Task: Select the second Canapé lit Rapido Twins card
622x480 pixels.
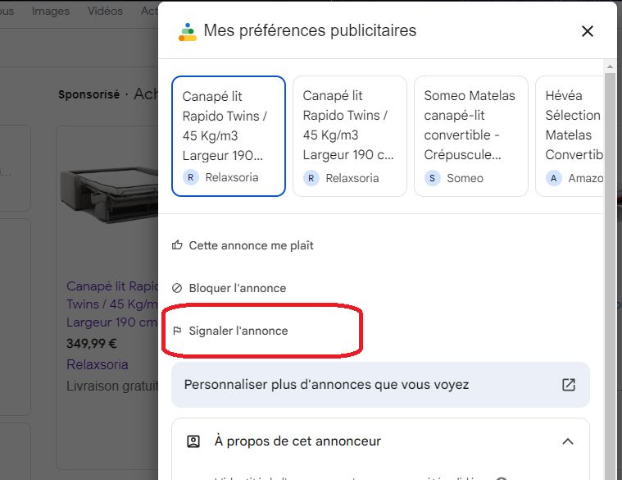Action: [x=350, y=136]
